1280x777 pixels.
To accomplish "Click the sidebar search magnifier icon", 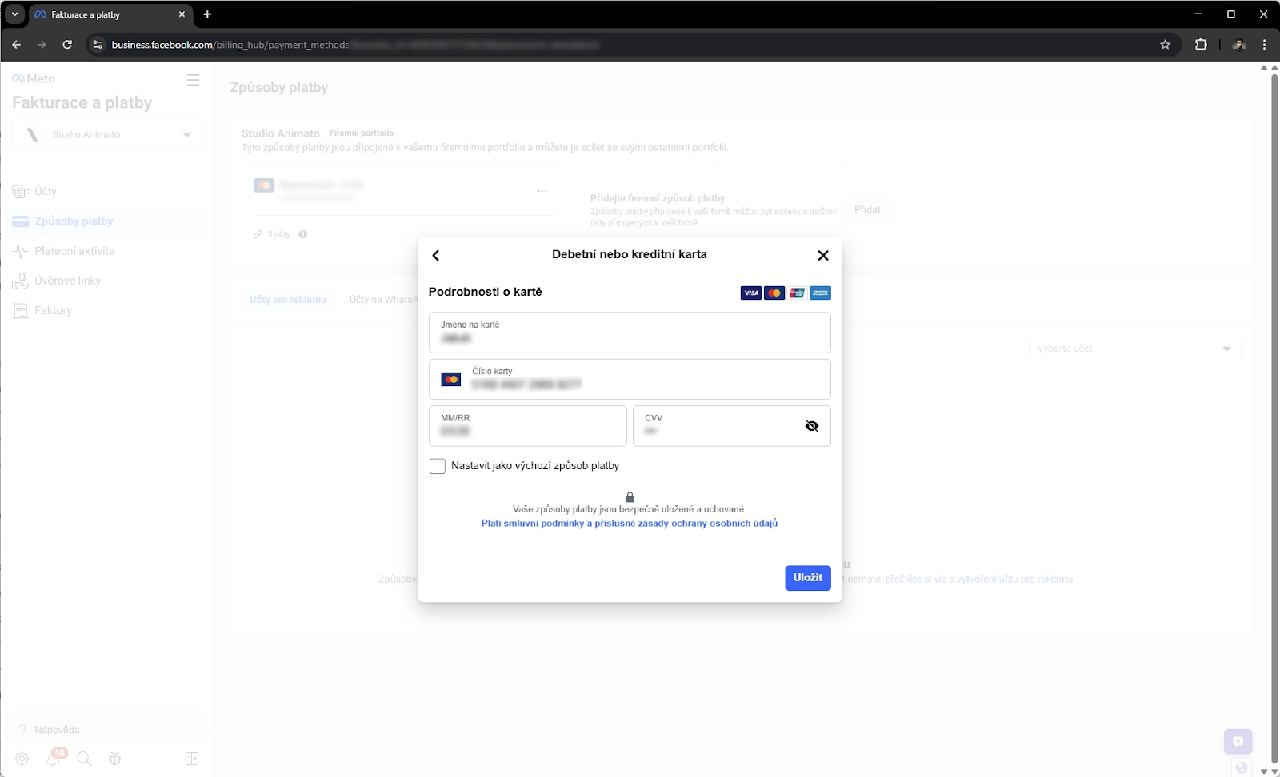I will pos(84,759).
